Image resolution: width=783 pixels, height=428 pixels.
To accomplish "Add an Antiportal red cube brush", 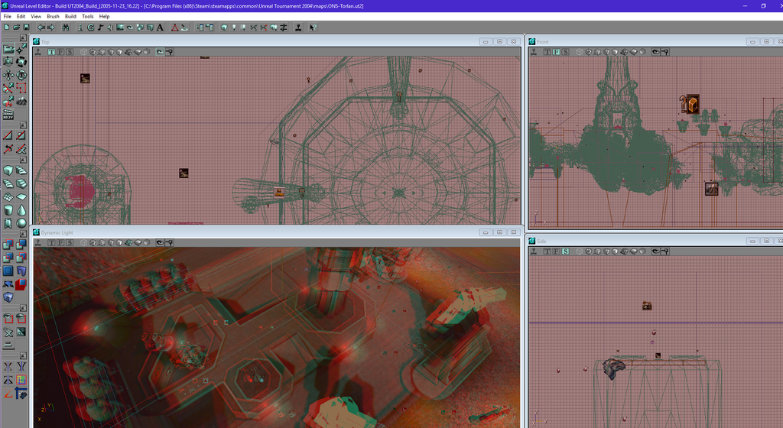I will coord(21,284).
